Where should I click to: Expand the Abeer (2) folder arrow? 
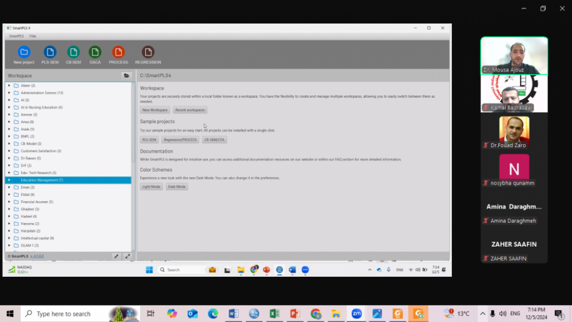9,85
